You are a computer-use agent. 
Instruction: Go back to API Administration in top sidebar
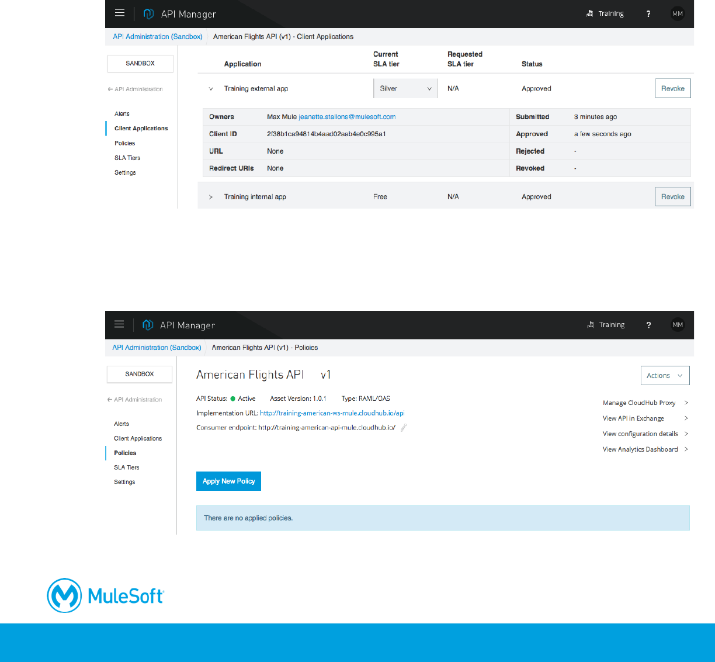click(136, 89)
